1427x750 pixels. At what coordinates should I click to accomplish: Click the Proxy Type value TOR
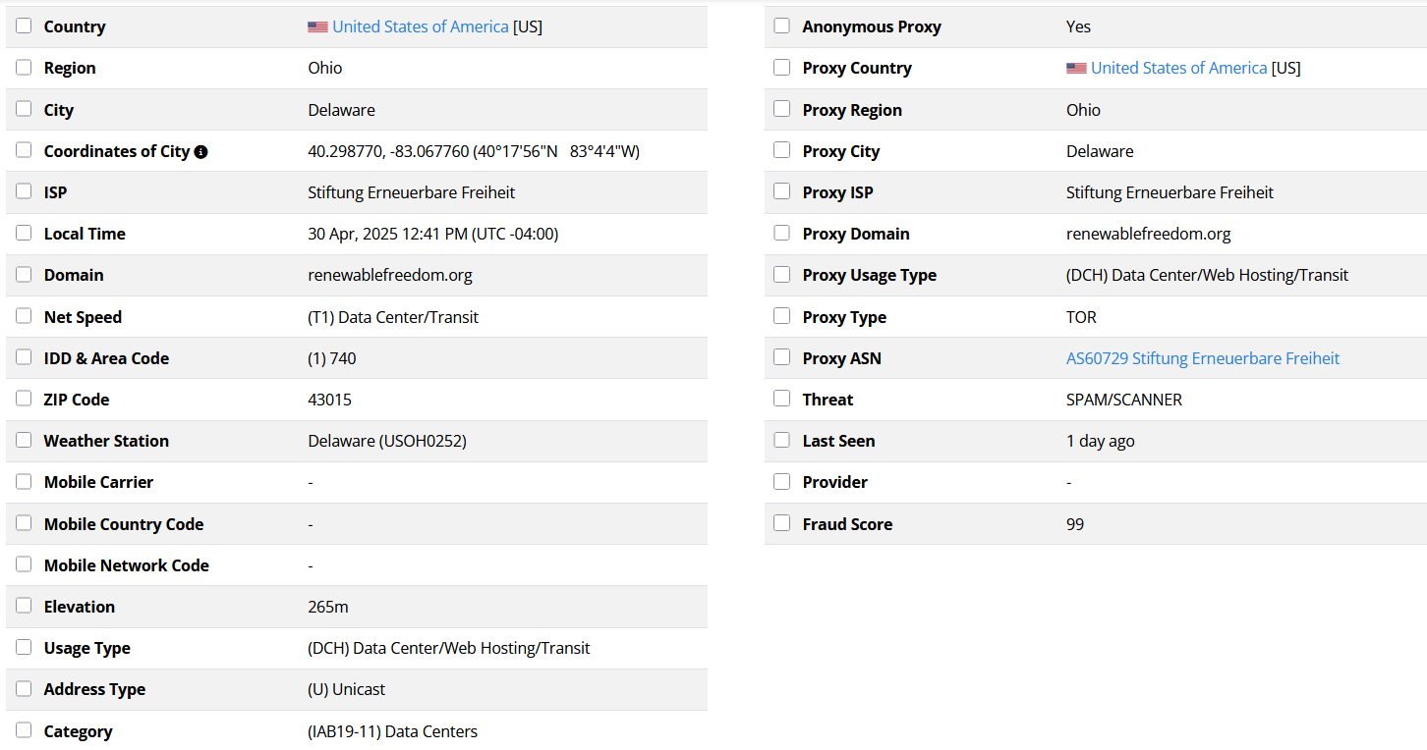point(1081,317)
